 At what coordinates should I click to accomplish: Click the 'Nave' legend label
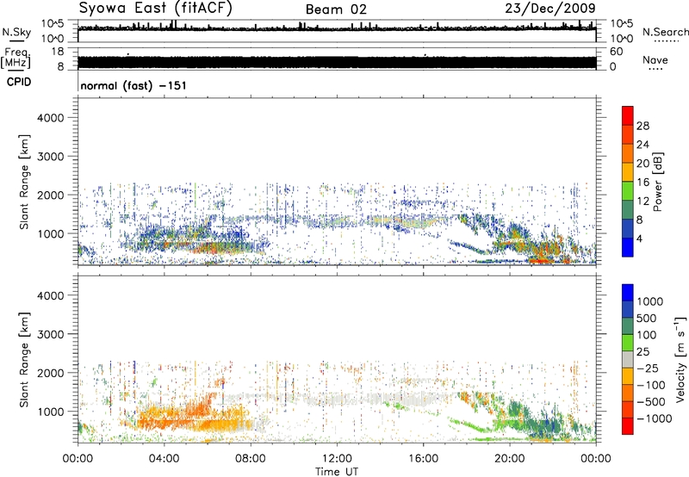655,60
